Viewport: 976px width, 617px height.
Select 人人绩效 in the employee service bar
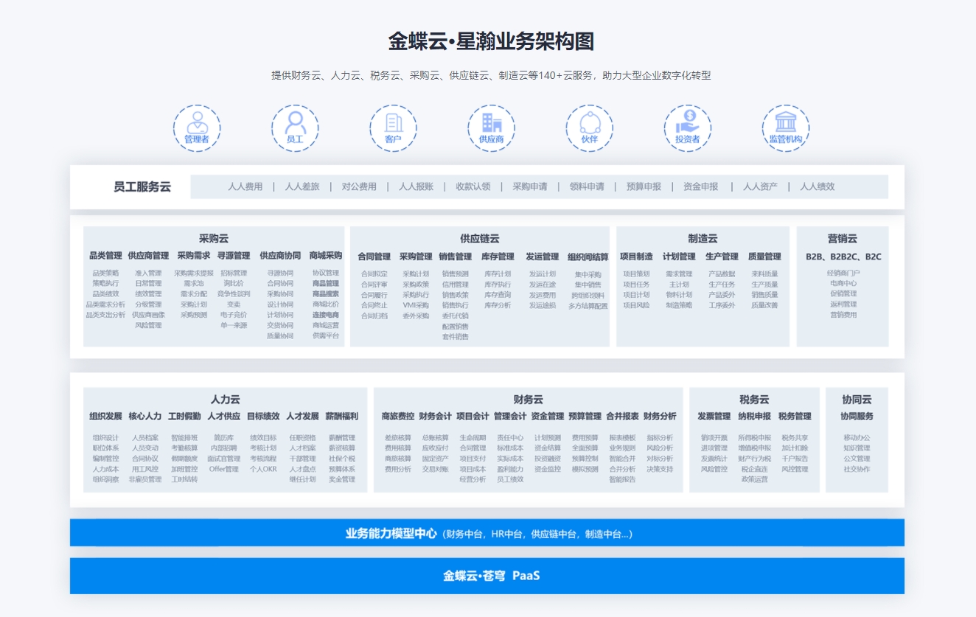point(818,187)
